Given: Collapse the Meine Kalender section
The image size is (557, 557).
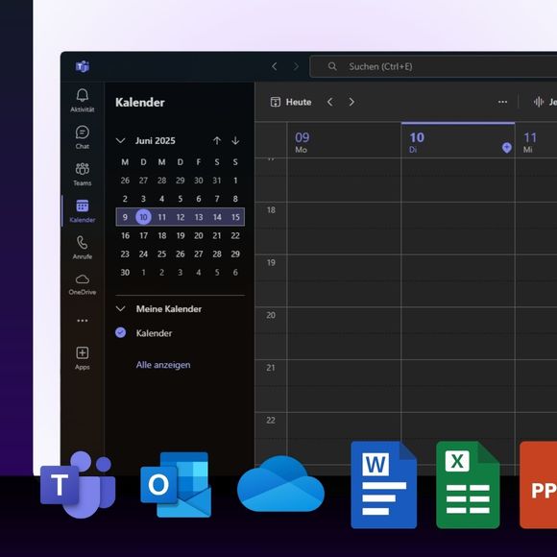Looking at the screenshot, I should [x=120, y=308].
